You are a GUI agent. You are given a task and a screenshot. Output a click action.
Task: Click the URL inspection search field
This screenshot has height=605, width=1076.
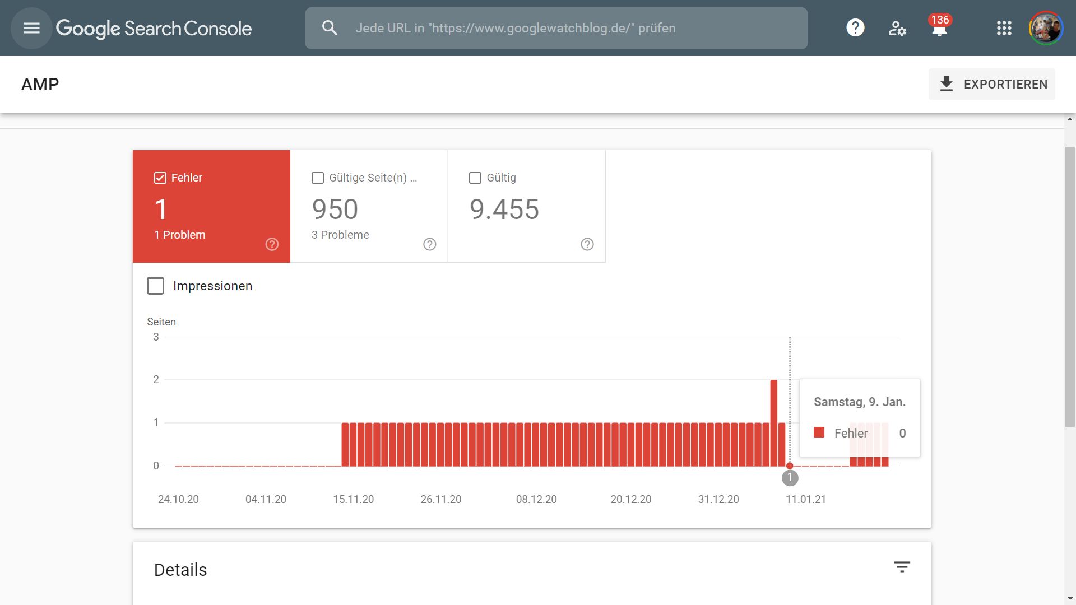point(556,28)
